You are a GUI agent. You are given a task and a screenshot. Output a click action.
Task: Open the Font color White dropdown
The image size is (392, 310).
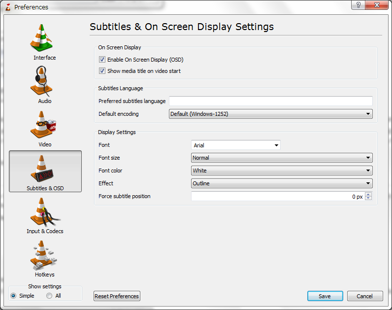pyautogui.click(x=282, y=171)
